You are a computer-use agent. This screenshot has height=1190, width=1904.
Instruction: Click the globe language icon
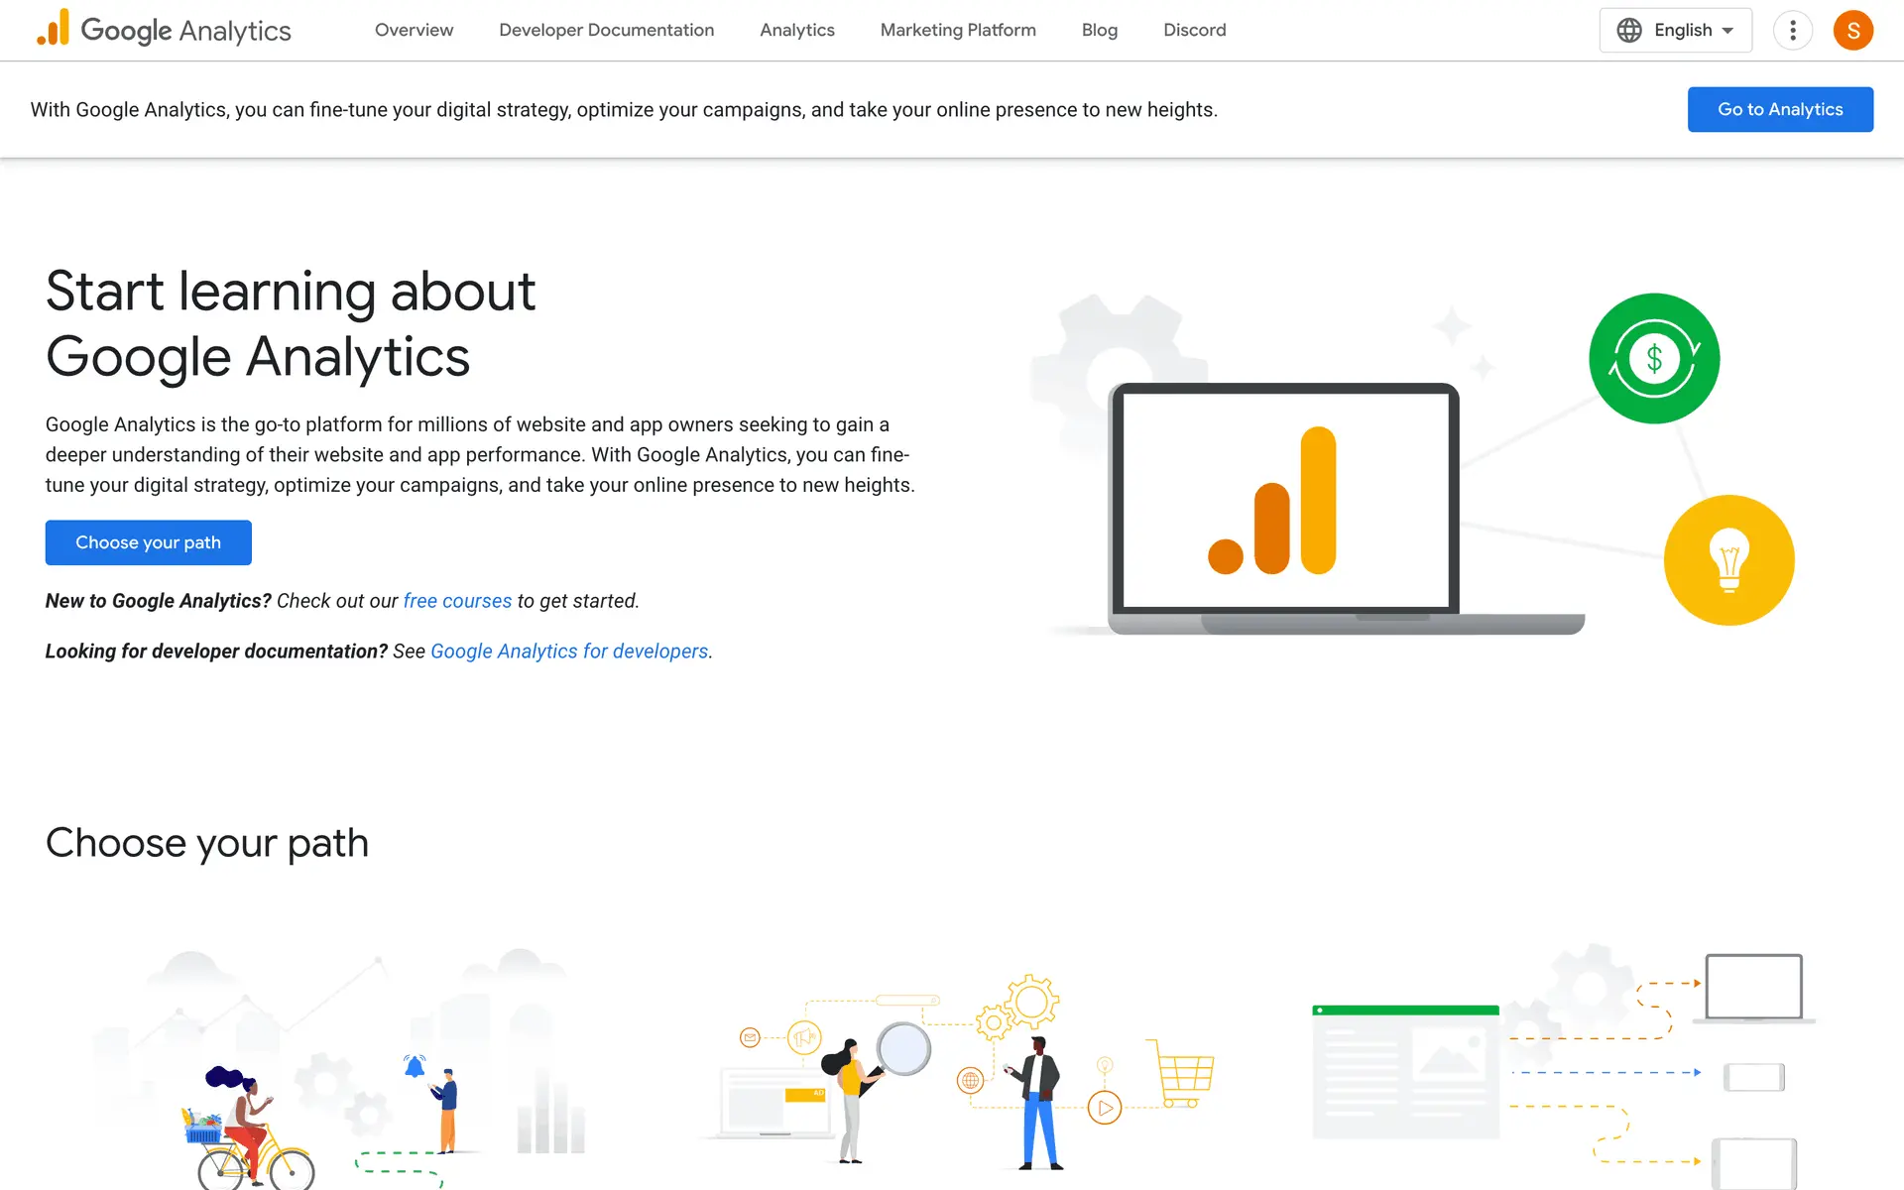click(x=1628, y=30)
